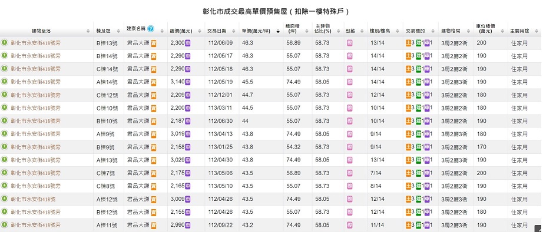Click the pink 樓 type icon in B棟13號 row
Screen dimensions: 543x232
pos(350,43)
